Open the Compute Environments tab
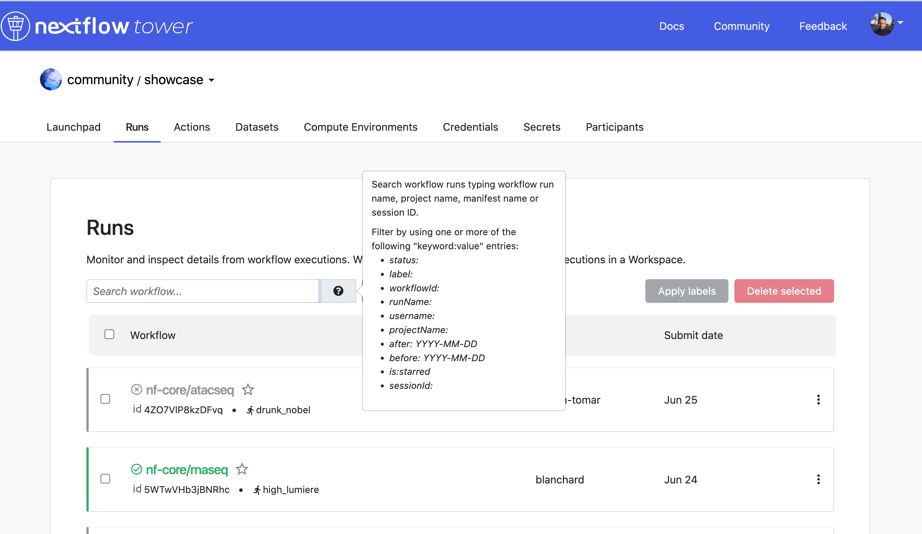The height and width of the screenshot is (534, 922). (361, 127)
